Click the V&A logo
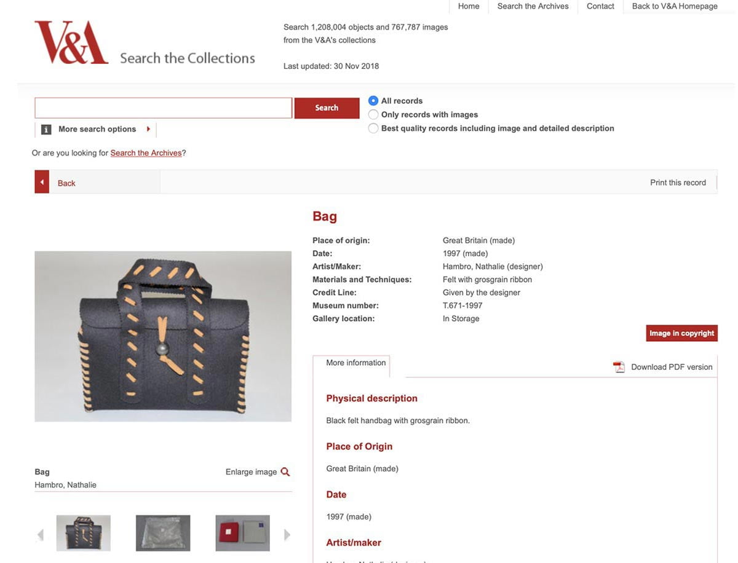The image size is (738, 563). pos(71,42)
